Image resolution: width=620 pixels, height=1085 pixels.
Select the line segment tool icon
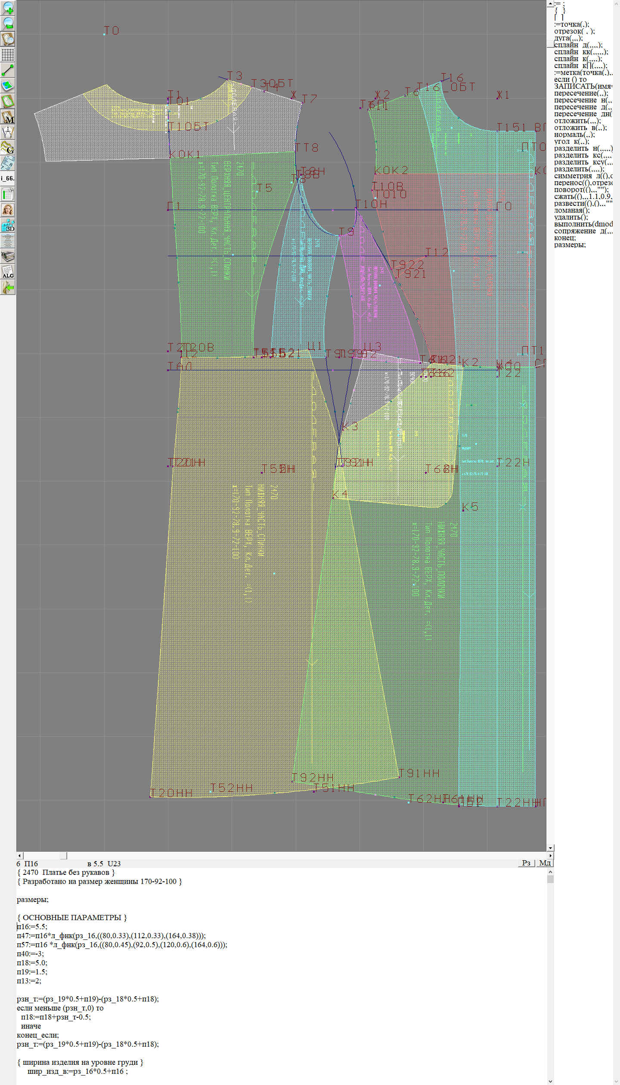tap(8, 70)
